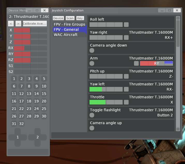Viewport: 185px width, 164px height.
Task: Click joystick button 8 indicator
Action: point(29,86)
